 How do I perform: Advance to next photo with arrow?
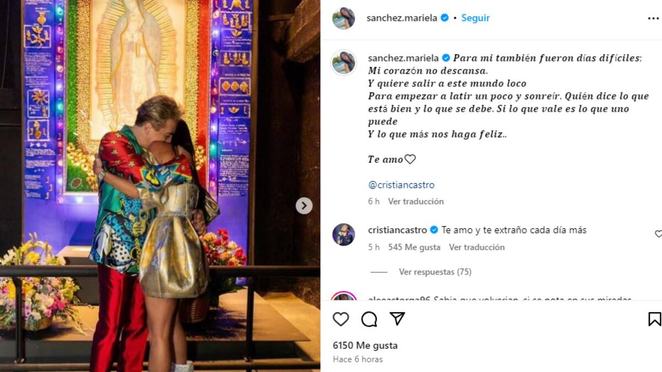point(304,206)
